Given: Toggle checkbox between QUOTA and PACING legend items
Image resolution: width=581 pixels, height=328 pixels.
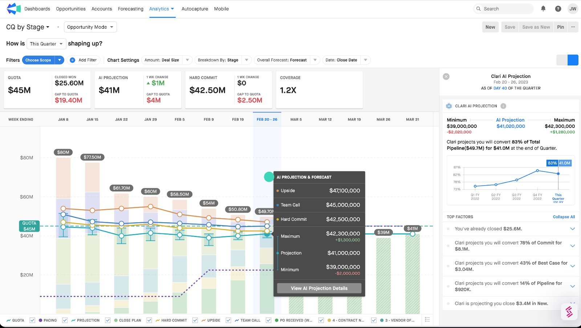Looking at the screenshot, I should point(32,320).
